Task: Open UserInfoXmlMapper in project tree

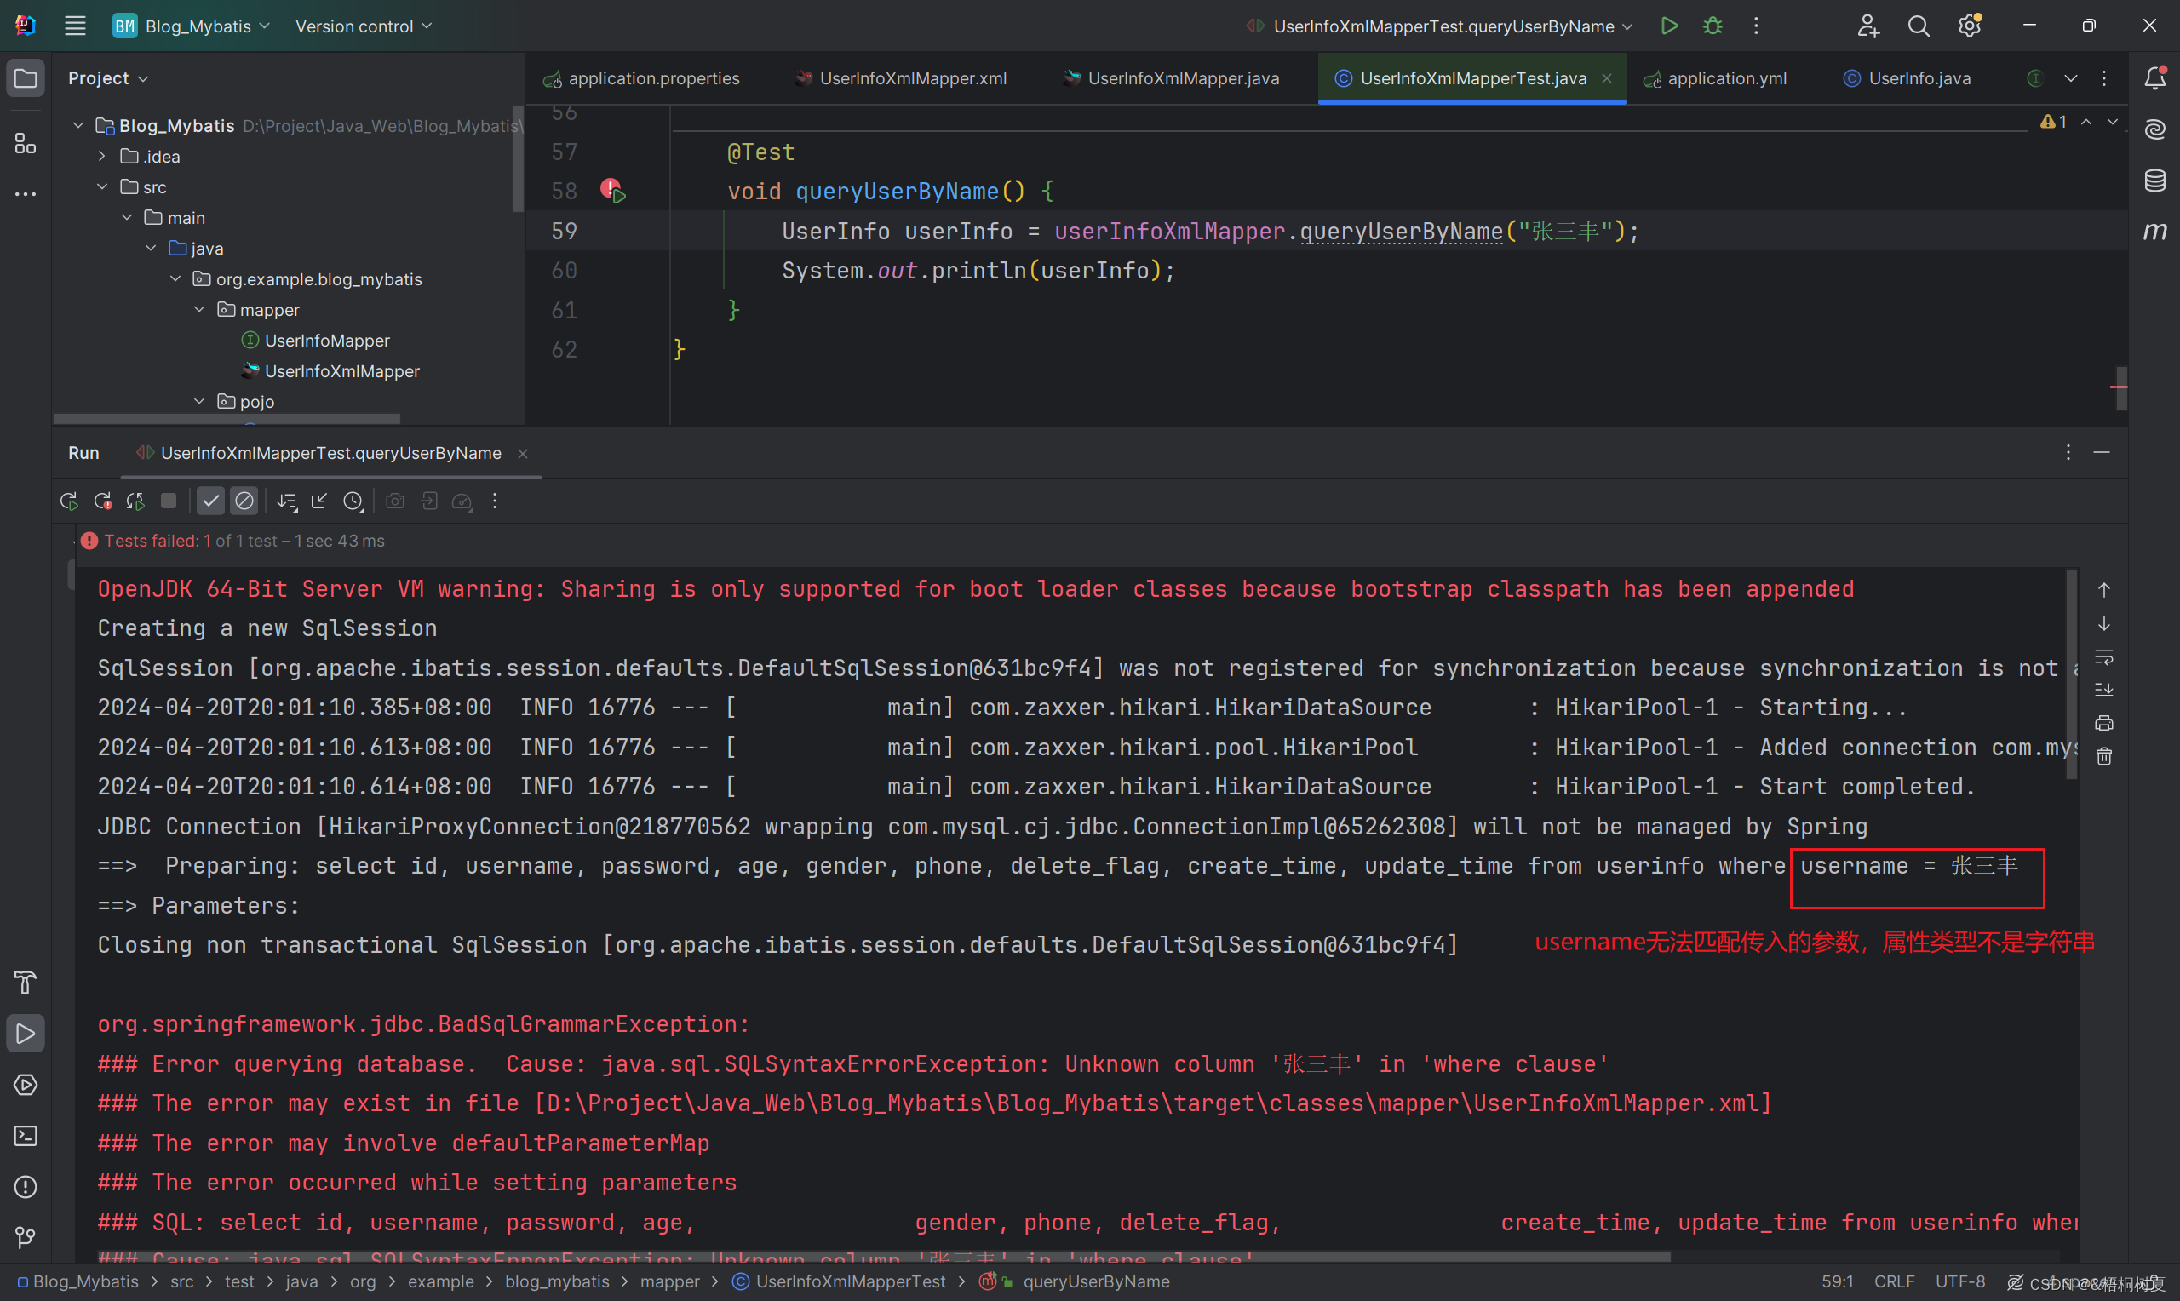Action: (341, 371)
